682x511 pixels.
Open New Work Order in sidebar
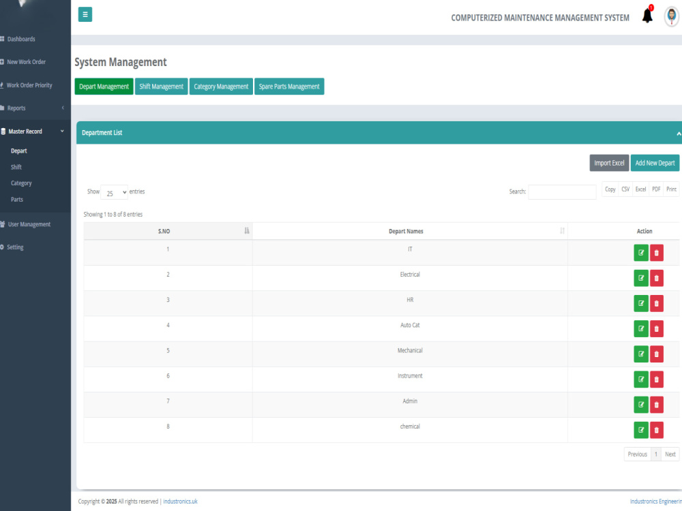(x=26, y=62)
